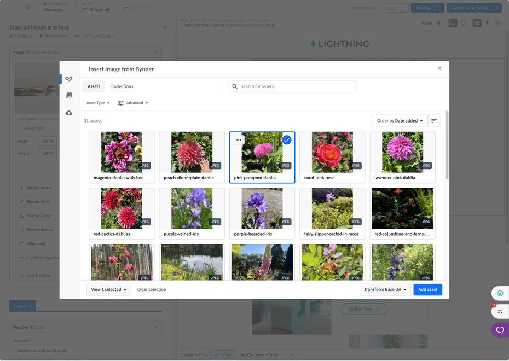This screenshot has height=361, width=509.
Task: Select the red-columbine-and-ferns thumbnail
Action: coord(402,213)
